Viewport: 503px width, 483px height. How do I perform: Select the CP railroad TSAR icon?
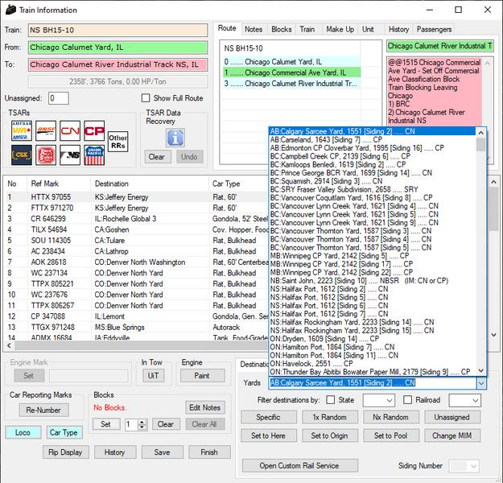pos(94,130)
